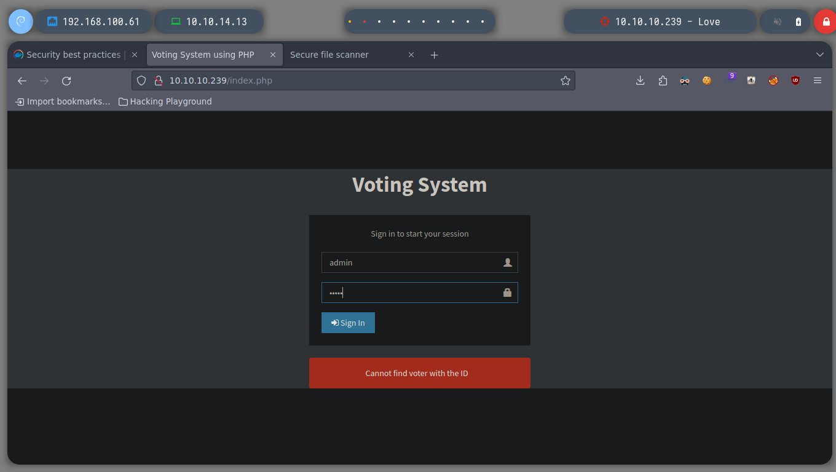Image resolution: width=836 pixels, height=472 pixels.
Task: Click the padlock icon in password field
Action: coord(507,293)
